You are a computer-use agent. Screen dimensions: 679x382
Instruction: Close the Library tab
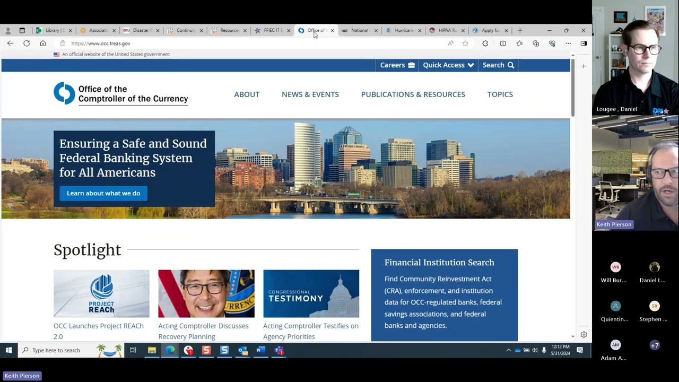[70, 31]
